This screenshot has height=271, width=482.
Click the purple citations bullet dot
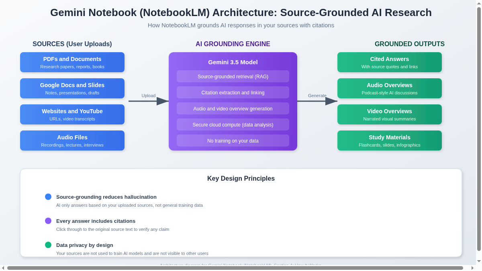click(x=48, y=221)
